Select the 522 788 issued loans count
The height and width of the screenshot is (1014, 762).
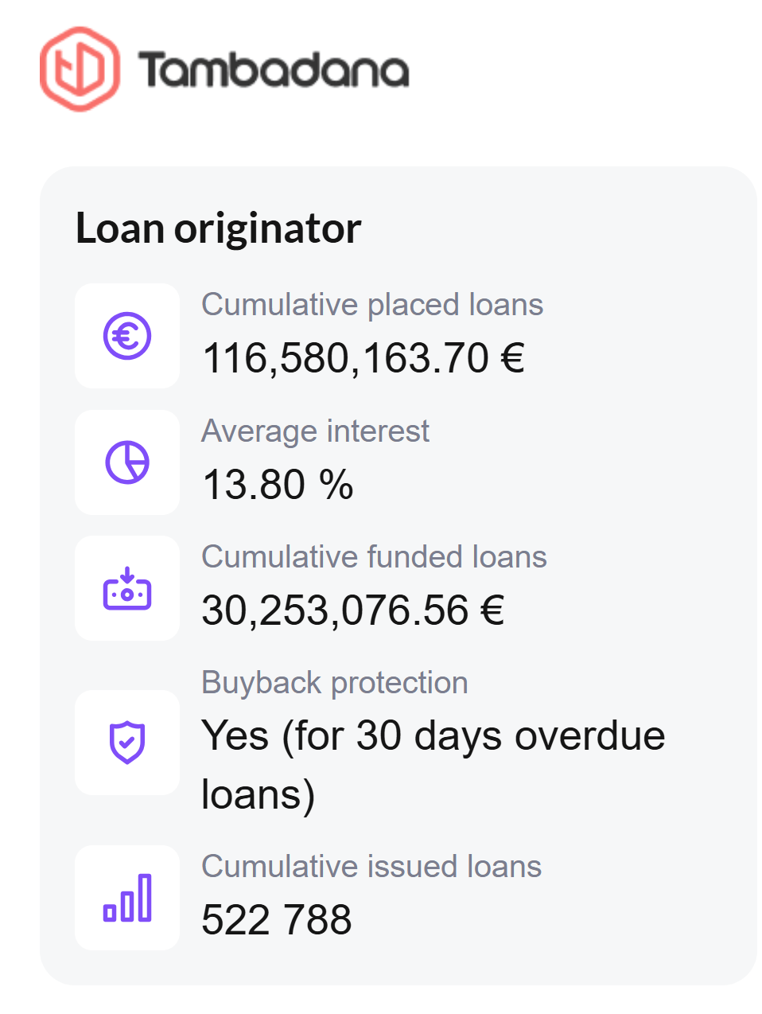[276, 920]
